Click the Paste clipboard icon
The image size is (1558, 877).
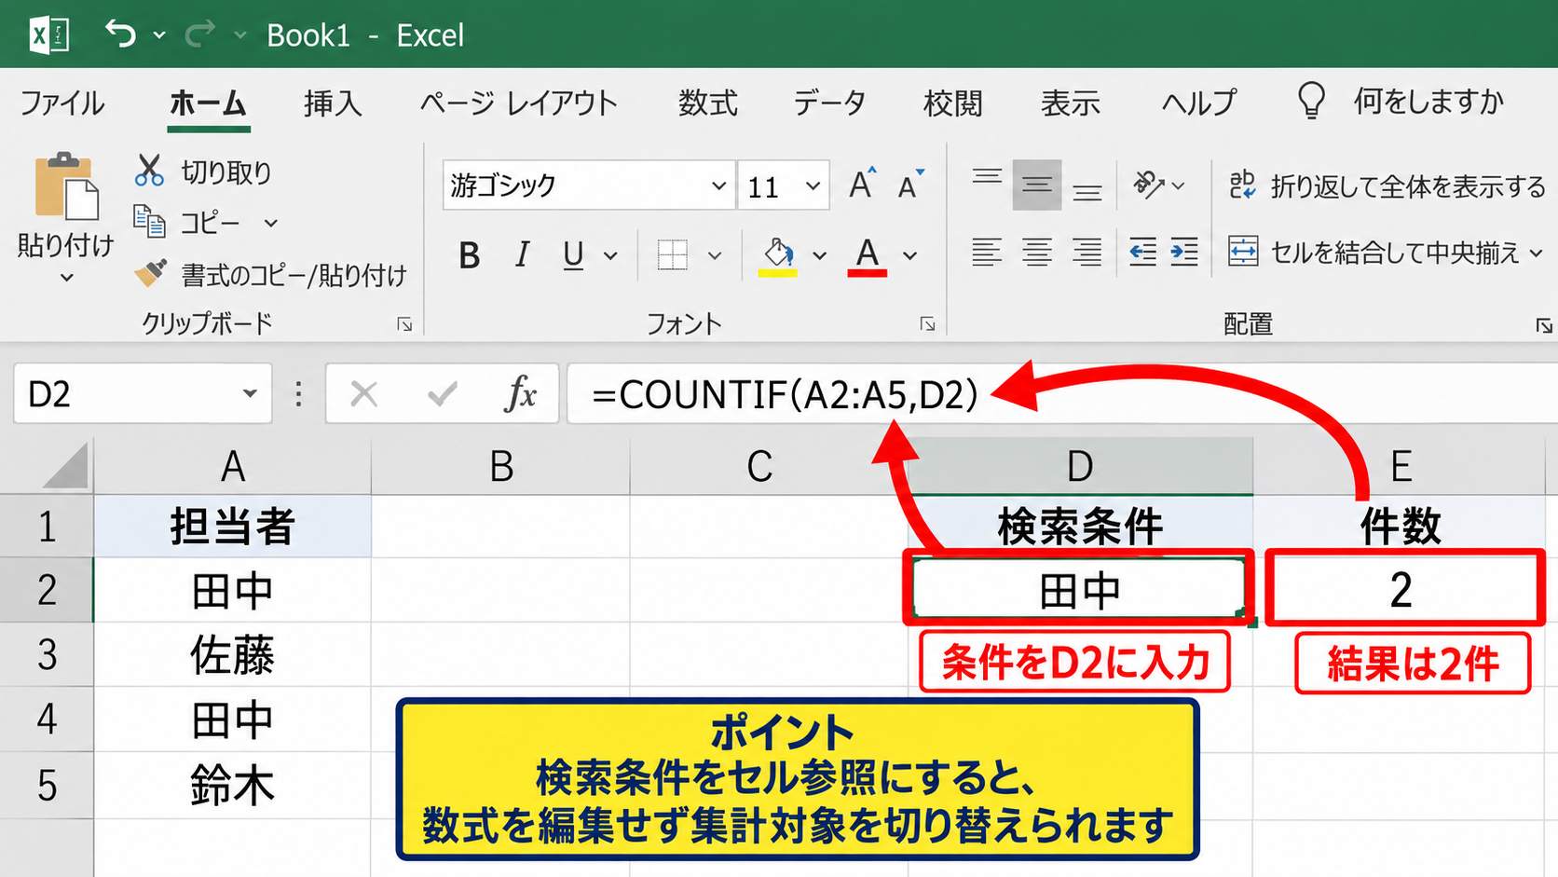click(x=66, y=187)
